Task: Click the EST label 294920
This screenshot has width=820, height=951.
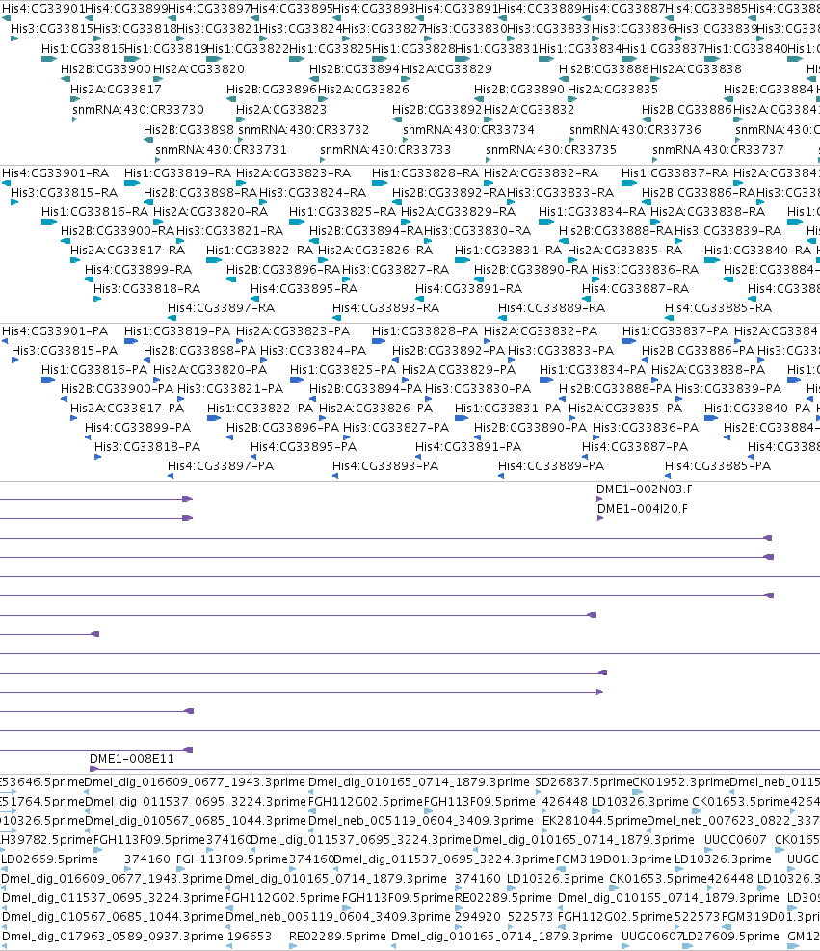Action: [478, 917]
